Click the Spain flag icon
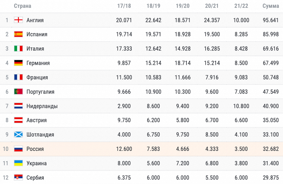The image size is (283, 184). (x=18, y=35)
